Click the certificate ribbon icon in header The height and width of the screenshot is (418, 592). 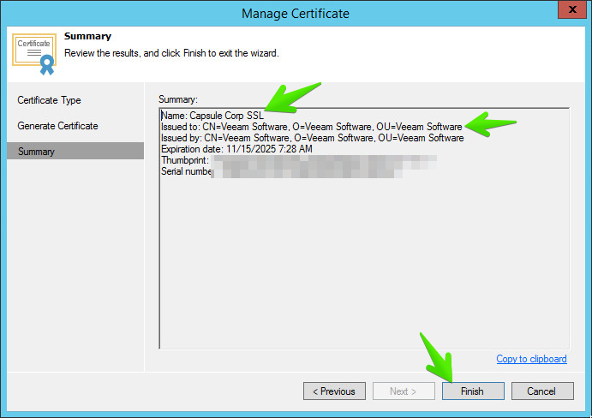(34, 54)
